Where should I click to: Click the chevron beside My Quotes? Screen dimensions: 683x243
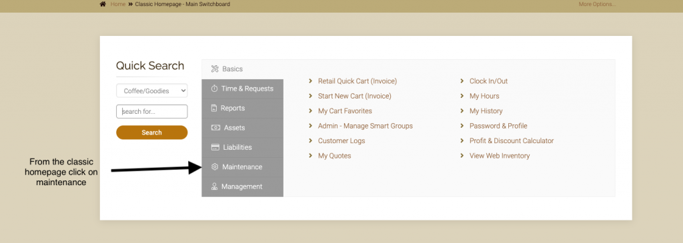coord(311,155)
